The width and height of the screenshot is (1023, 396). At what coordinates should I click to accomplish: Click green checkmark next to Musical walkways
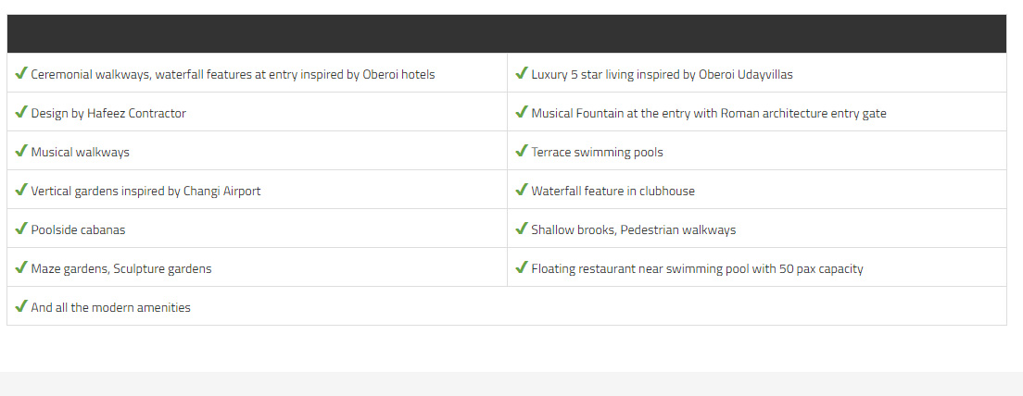(21, 151)
